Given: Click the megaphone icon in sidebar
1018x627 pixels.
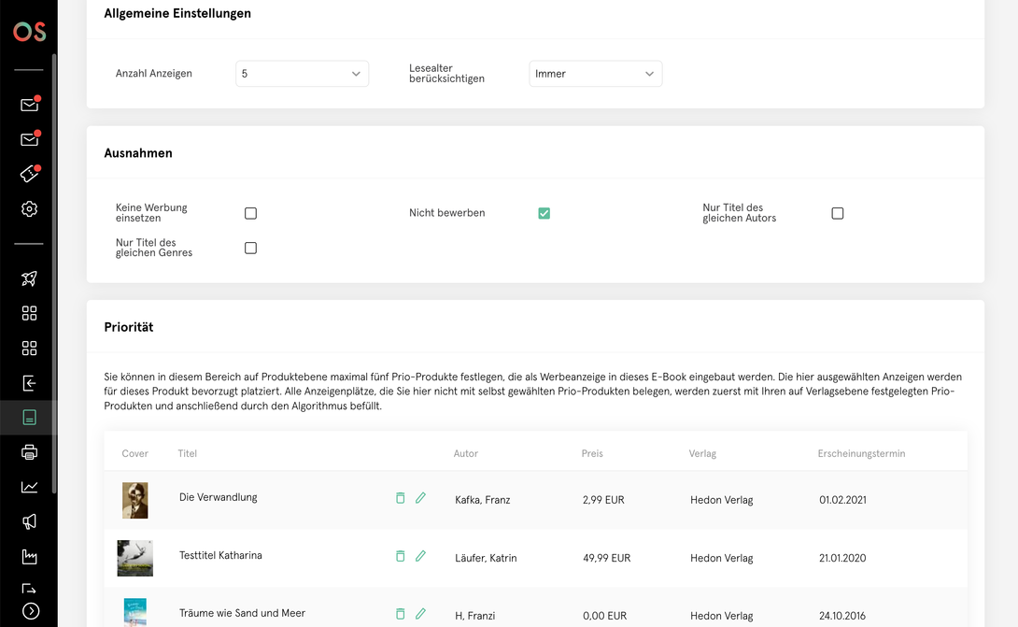Looking at the screenshot, I should coord(29,521).
